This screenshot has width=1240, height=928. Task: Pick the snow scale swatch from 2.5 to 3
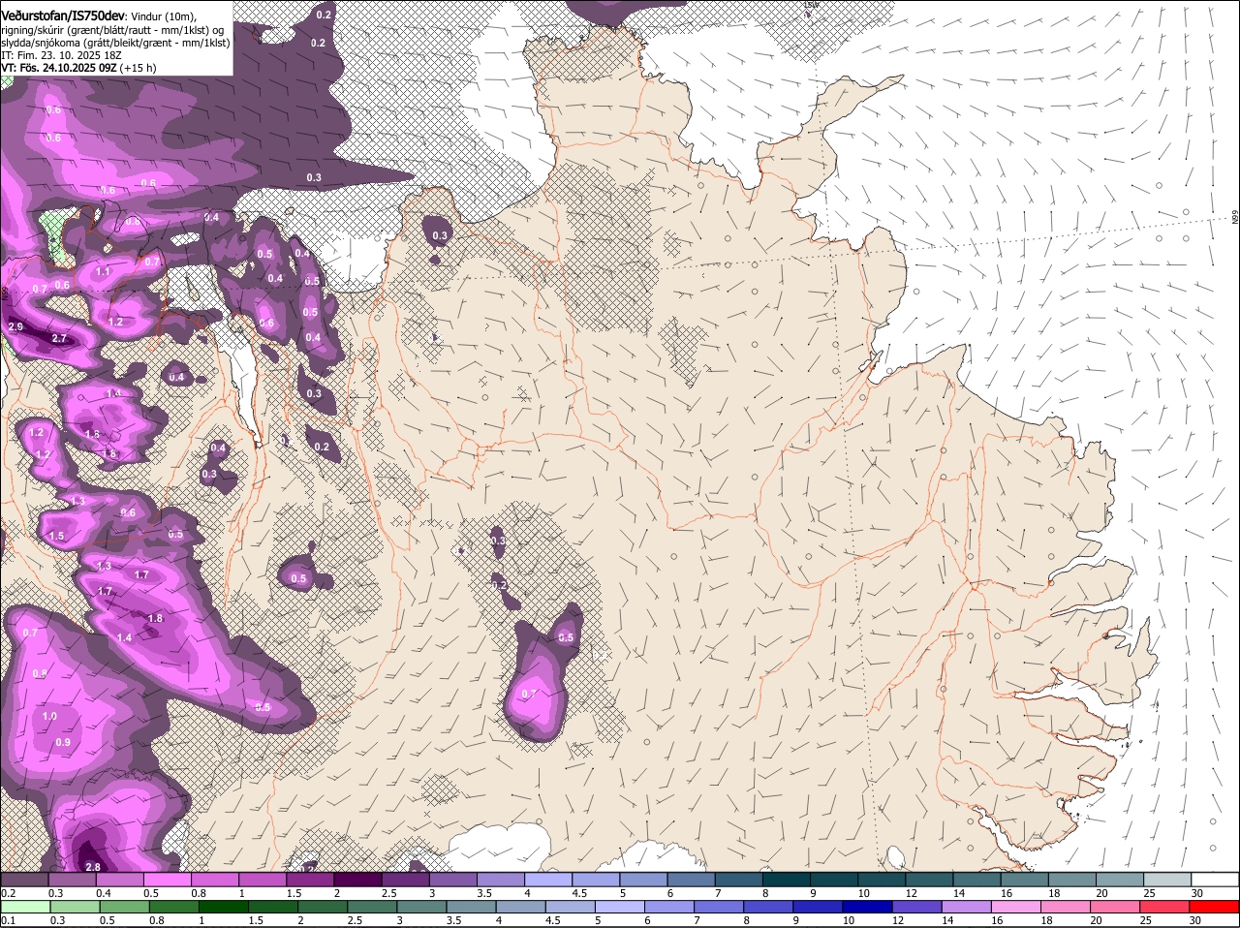(x=404, y=879)
